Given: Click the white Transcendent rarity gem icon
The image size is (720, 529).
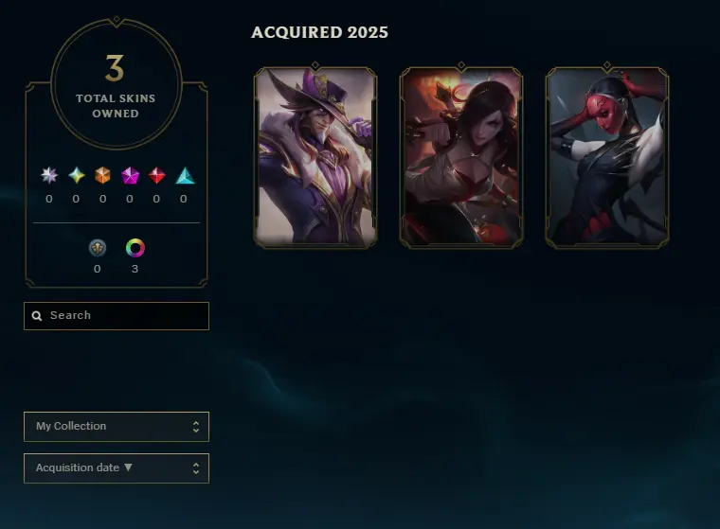Looking at the screenshot, I should point(49,175).
